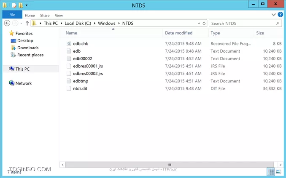Viewport: 286px width, 178px height.
Task: Click the New folder quick access icon
Action: click(21, 5)
